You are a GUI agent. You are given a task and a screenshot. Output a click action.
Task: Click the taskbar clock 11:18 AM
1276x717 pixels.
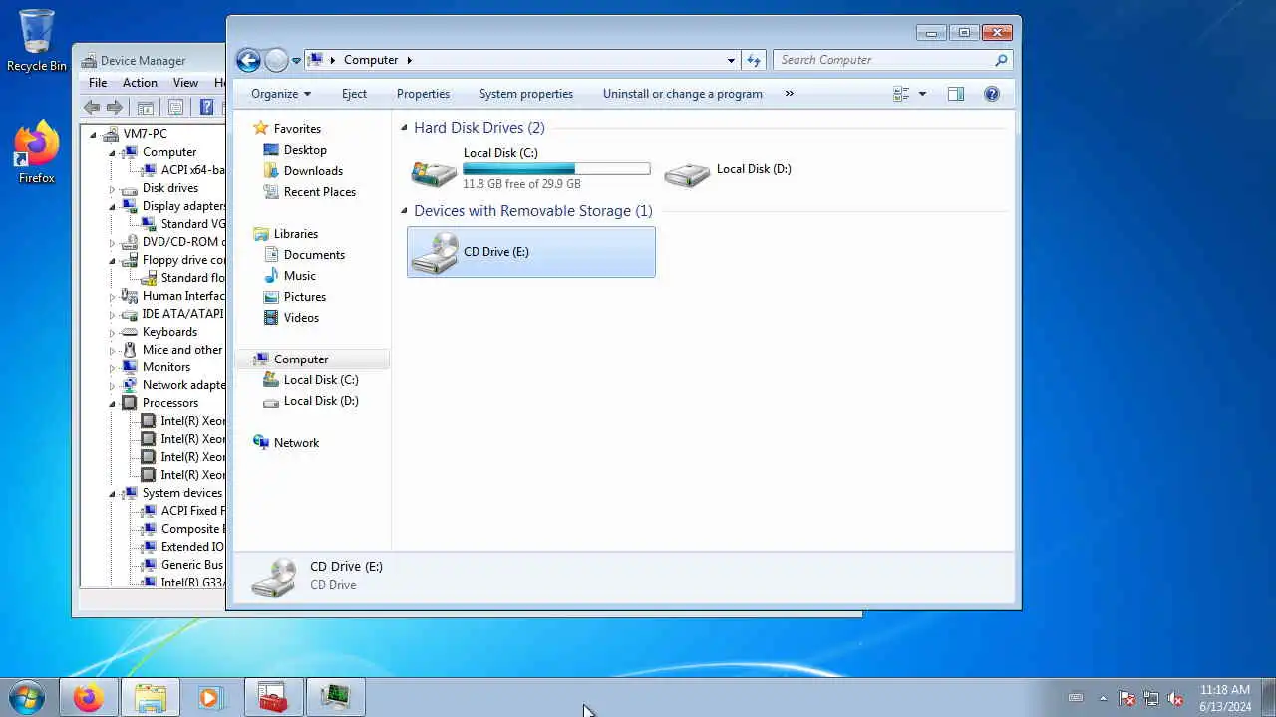click(x=1225, y=690)
